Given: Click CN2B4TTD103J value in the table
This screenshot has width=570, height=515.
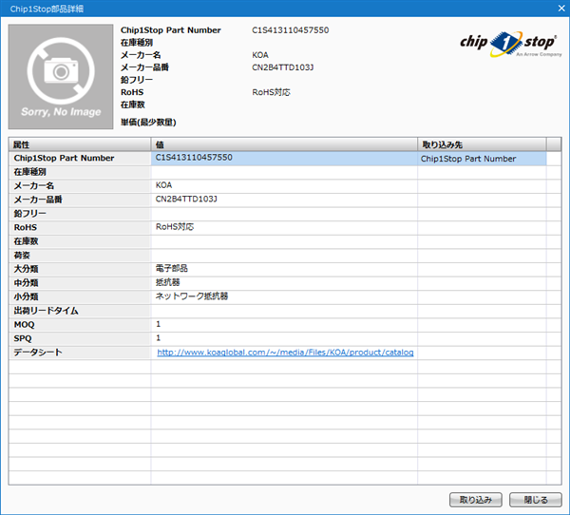Looking at the screenshot, I should point(186,199).
